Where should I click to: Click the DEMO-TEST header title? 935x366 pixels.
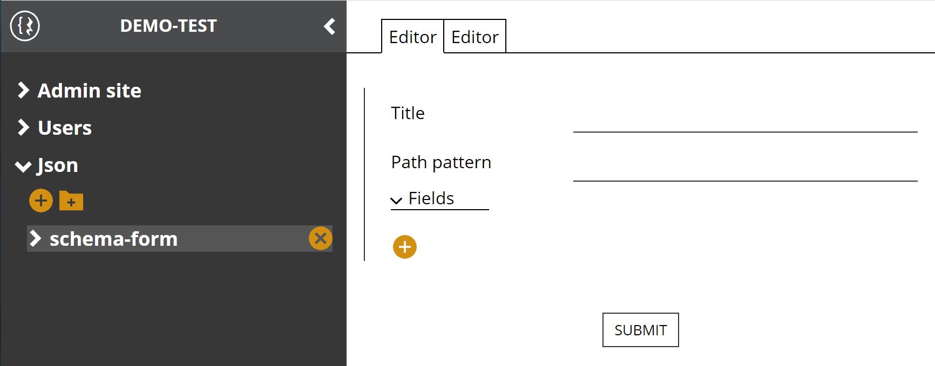click(168, 26)
